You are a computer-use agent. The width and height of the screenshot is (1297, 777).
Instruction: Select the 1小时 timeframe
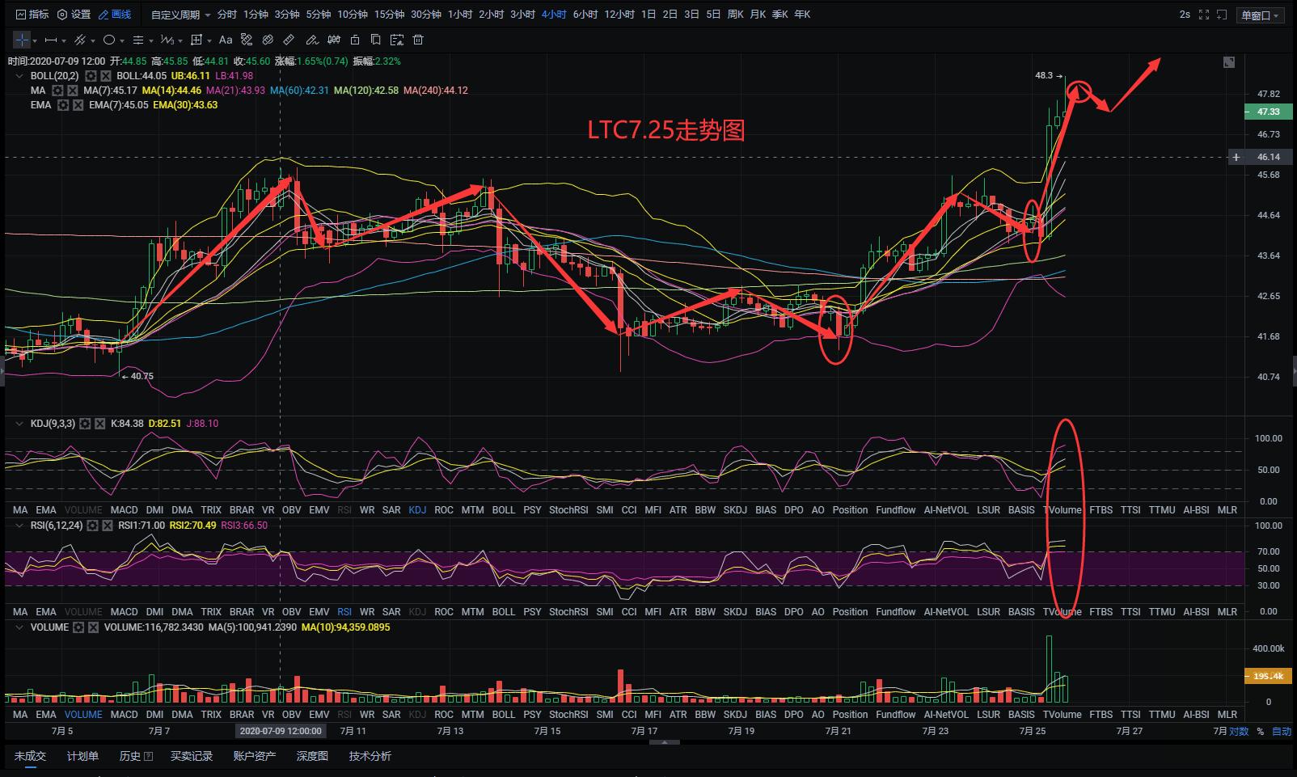tap(459, 15)
